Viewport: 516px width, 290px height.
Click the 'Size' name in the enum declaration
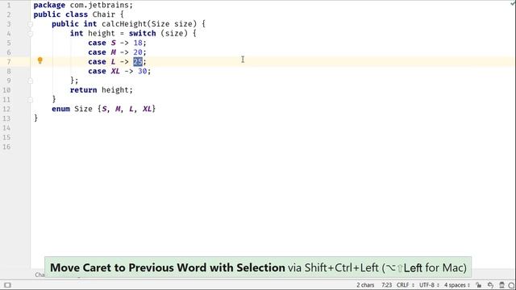coord(83,109)
